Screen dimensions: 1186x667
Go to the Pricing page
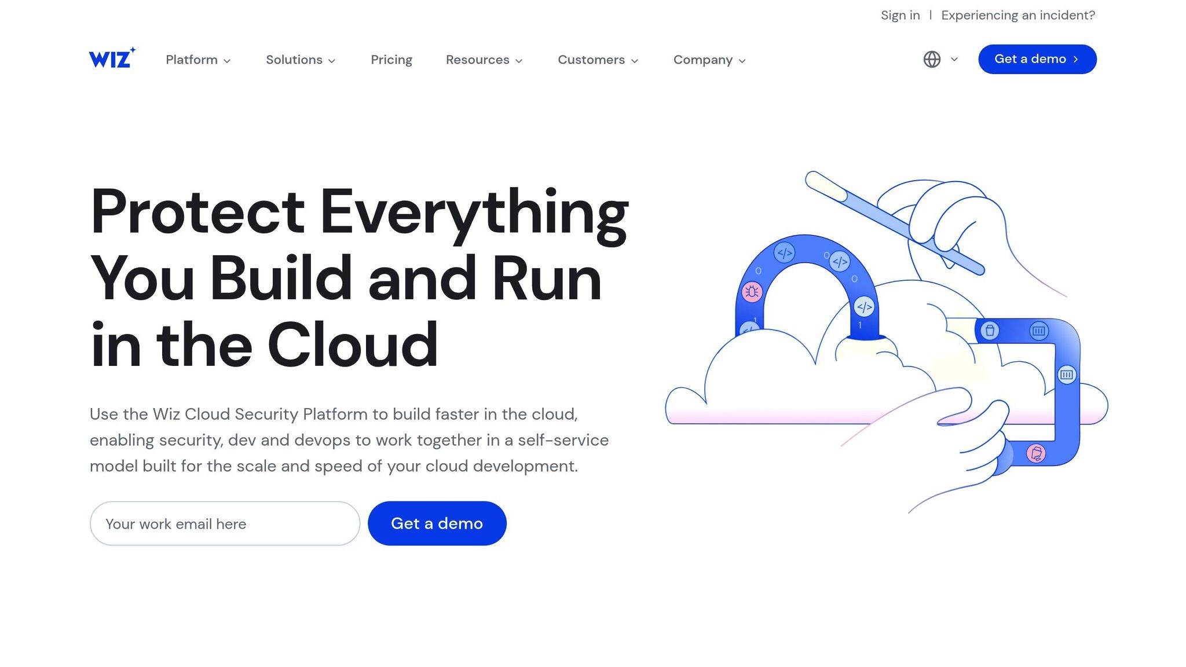click(391, 60)
